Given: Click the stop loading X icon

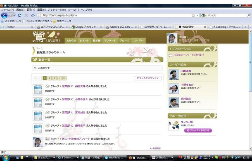Looking at the screenshot, I should click(x=26, y=15).
